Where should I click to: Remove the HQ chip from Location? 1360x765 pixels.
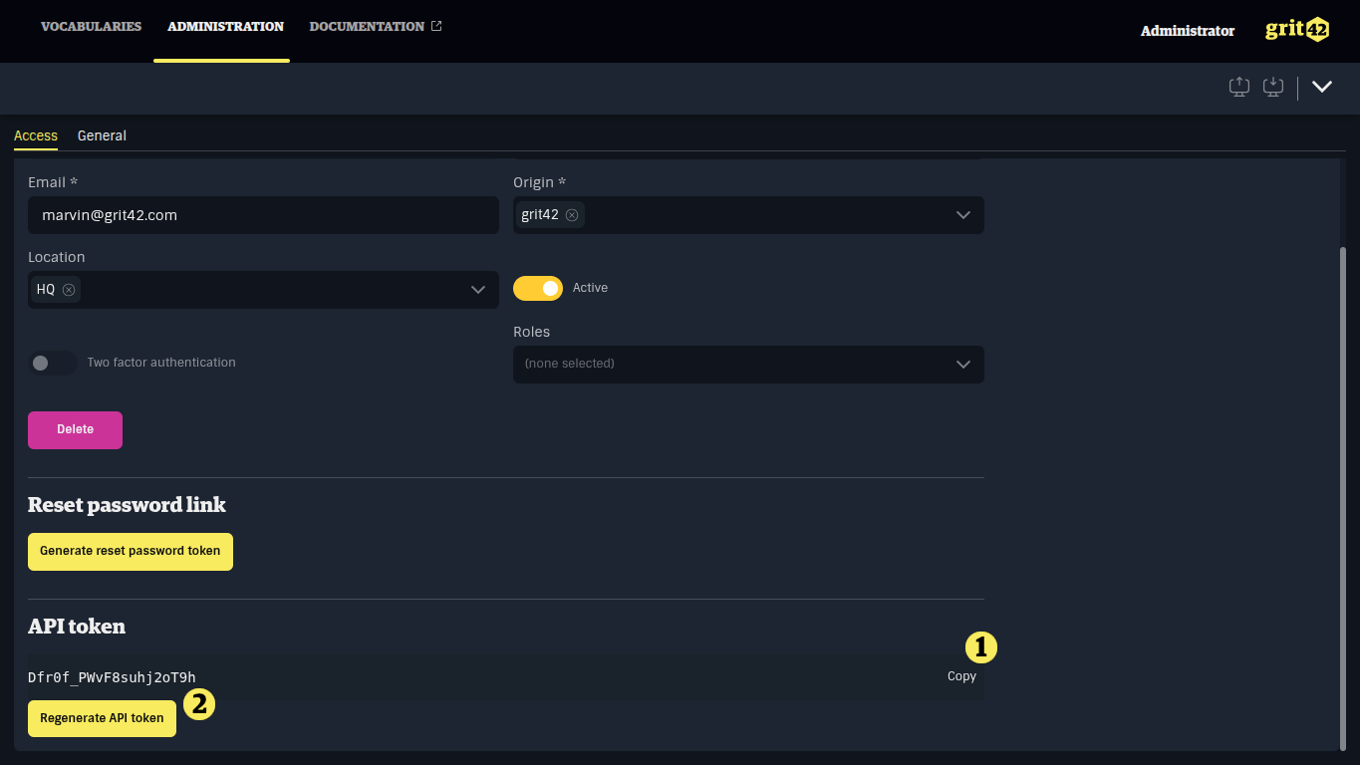(69, 289)
